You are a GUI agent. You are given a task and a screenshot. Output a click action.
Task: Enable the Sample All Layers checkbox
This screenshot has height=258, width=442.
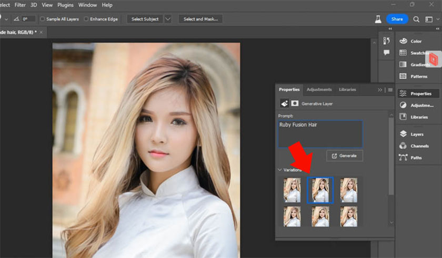[43, 19]
